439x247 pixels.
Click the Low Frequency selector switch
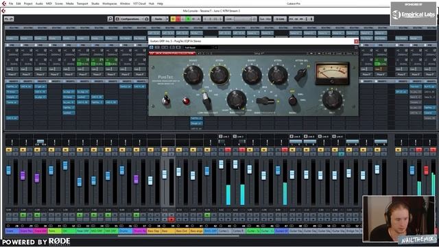point(206,100)
